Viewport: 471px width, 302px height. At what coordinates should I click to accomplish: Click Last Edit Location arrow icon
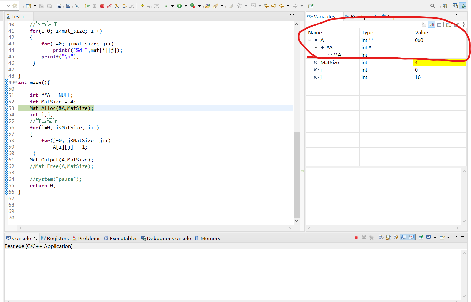pos(266,6)
